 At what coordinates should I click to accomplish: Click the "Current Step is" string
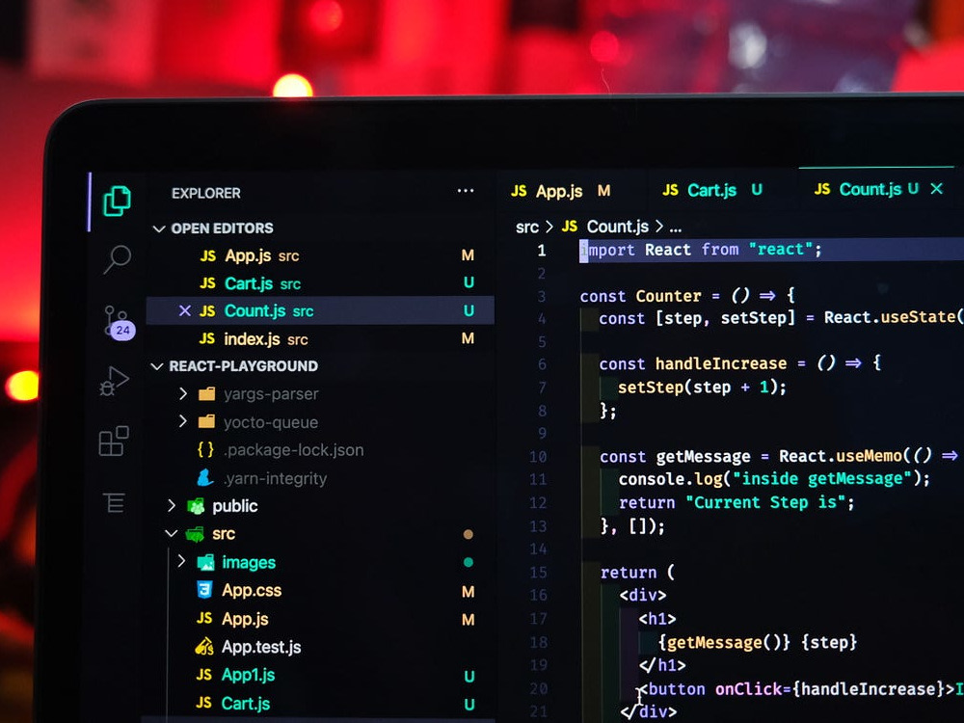tap(766, 502)
